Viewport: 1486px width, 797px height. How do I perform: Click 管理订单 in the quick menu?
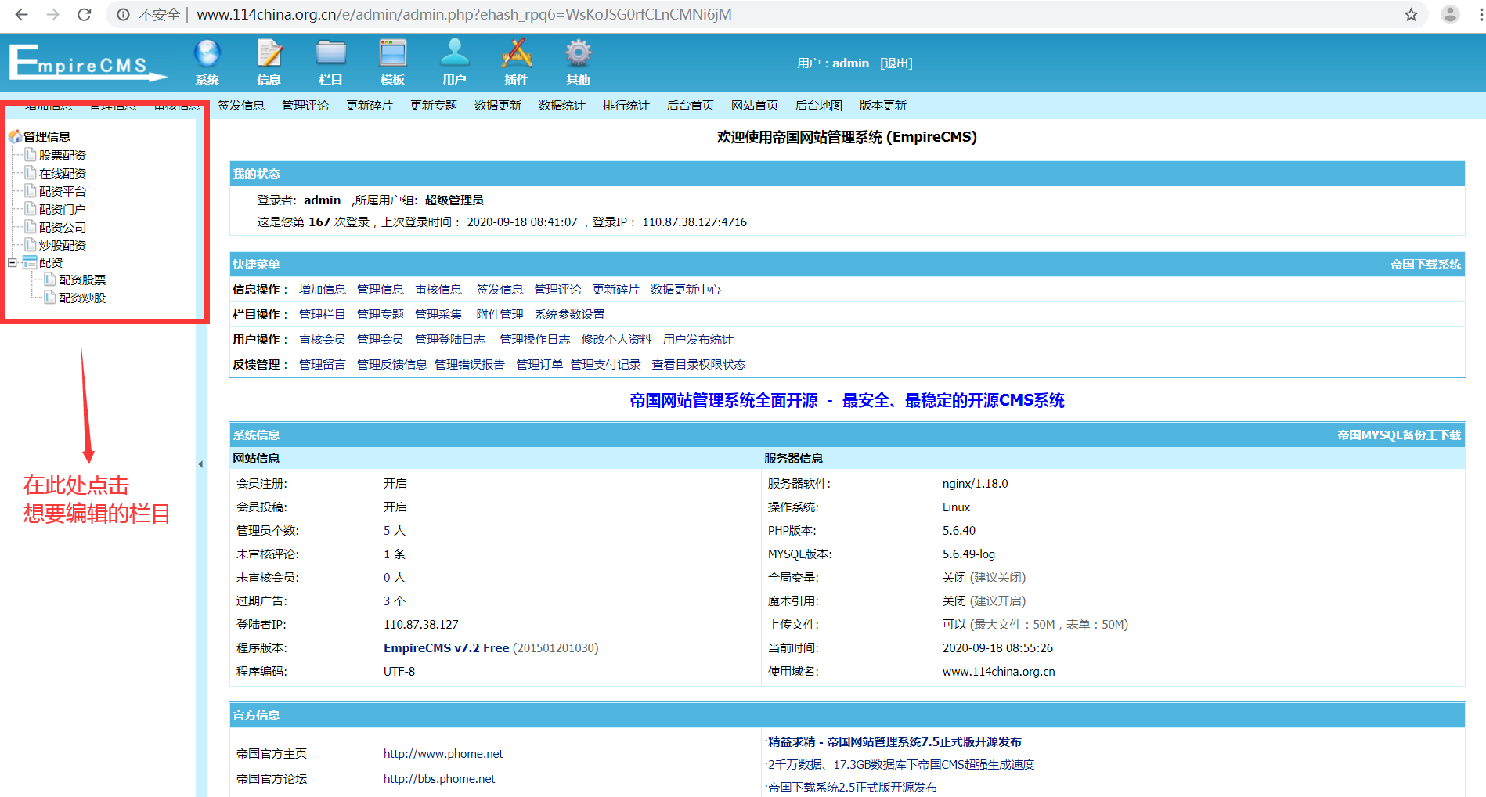tap(539, 364)
